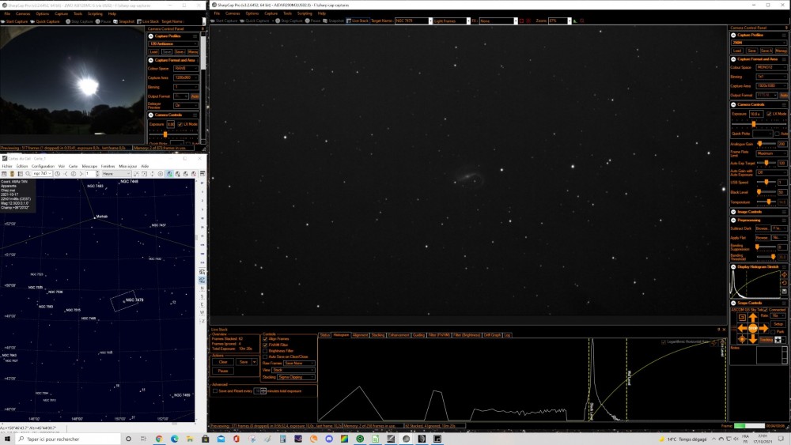Toggle LX Mode in the right Camera Controls panel
Image resolution: width=791 pixels, height=445 pixels.
[769, 114]
